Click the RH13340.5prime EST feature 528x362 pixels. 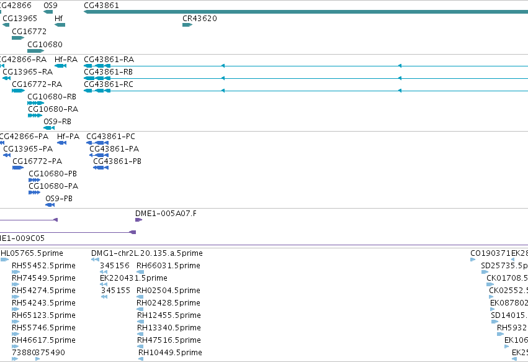pos(140,334)
